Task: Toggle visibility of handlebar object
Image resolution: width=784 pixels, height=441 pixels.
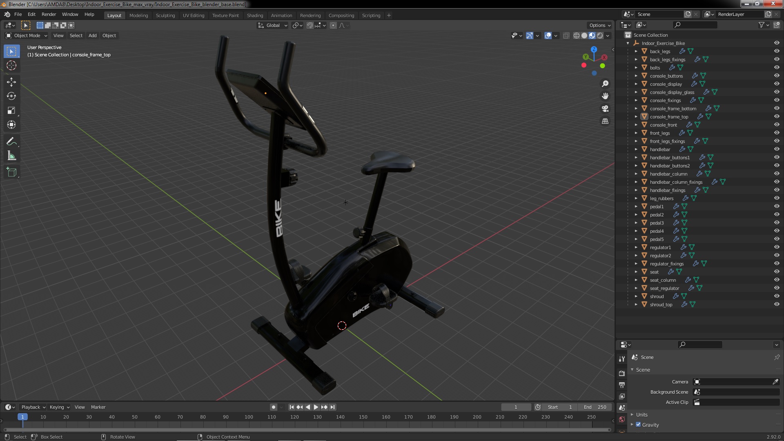Action: (777, 149)
